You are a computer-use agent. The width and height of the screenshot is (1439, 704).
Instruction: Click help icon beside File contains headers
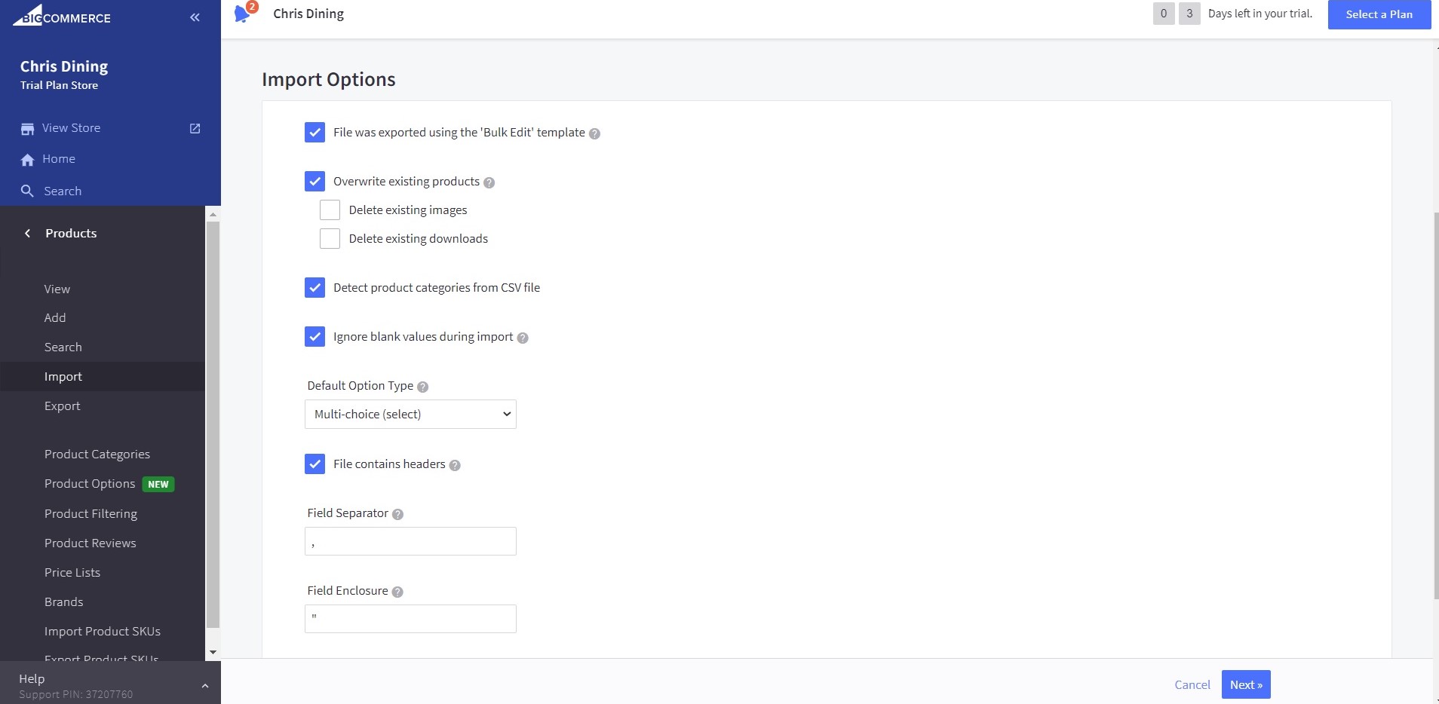[455, 465]
